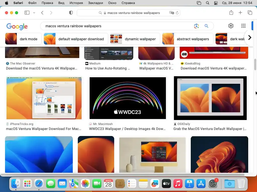Open the Закладки menu
257x192 pixels.
tap(96, 3)
